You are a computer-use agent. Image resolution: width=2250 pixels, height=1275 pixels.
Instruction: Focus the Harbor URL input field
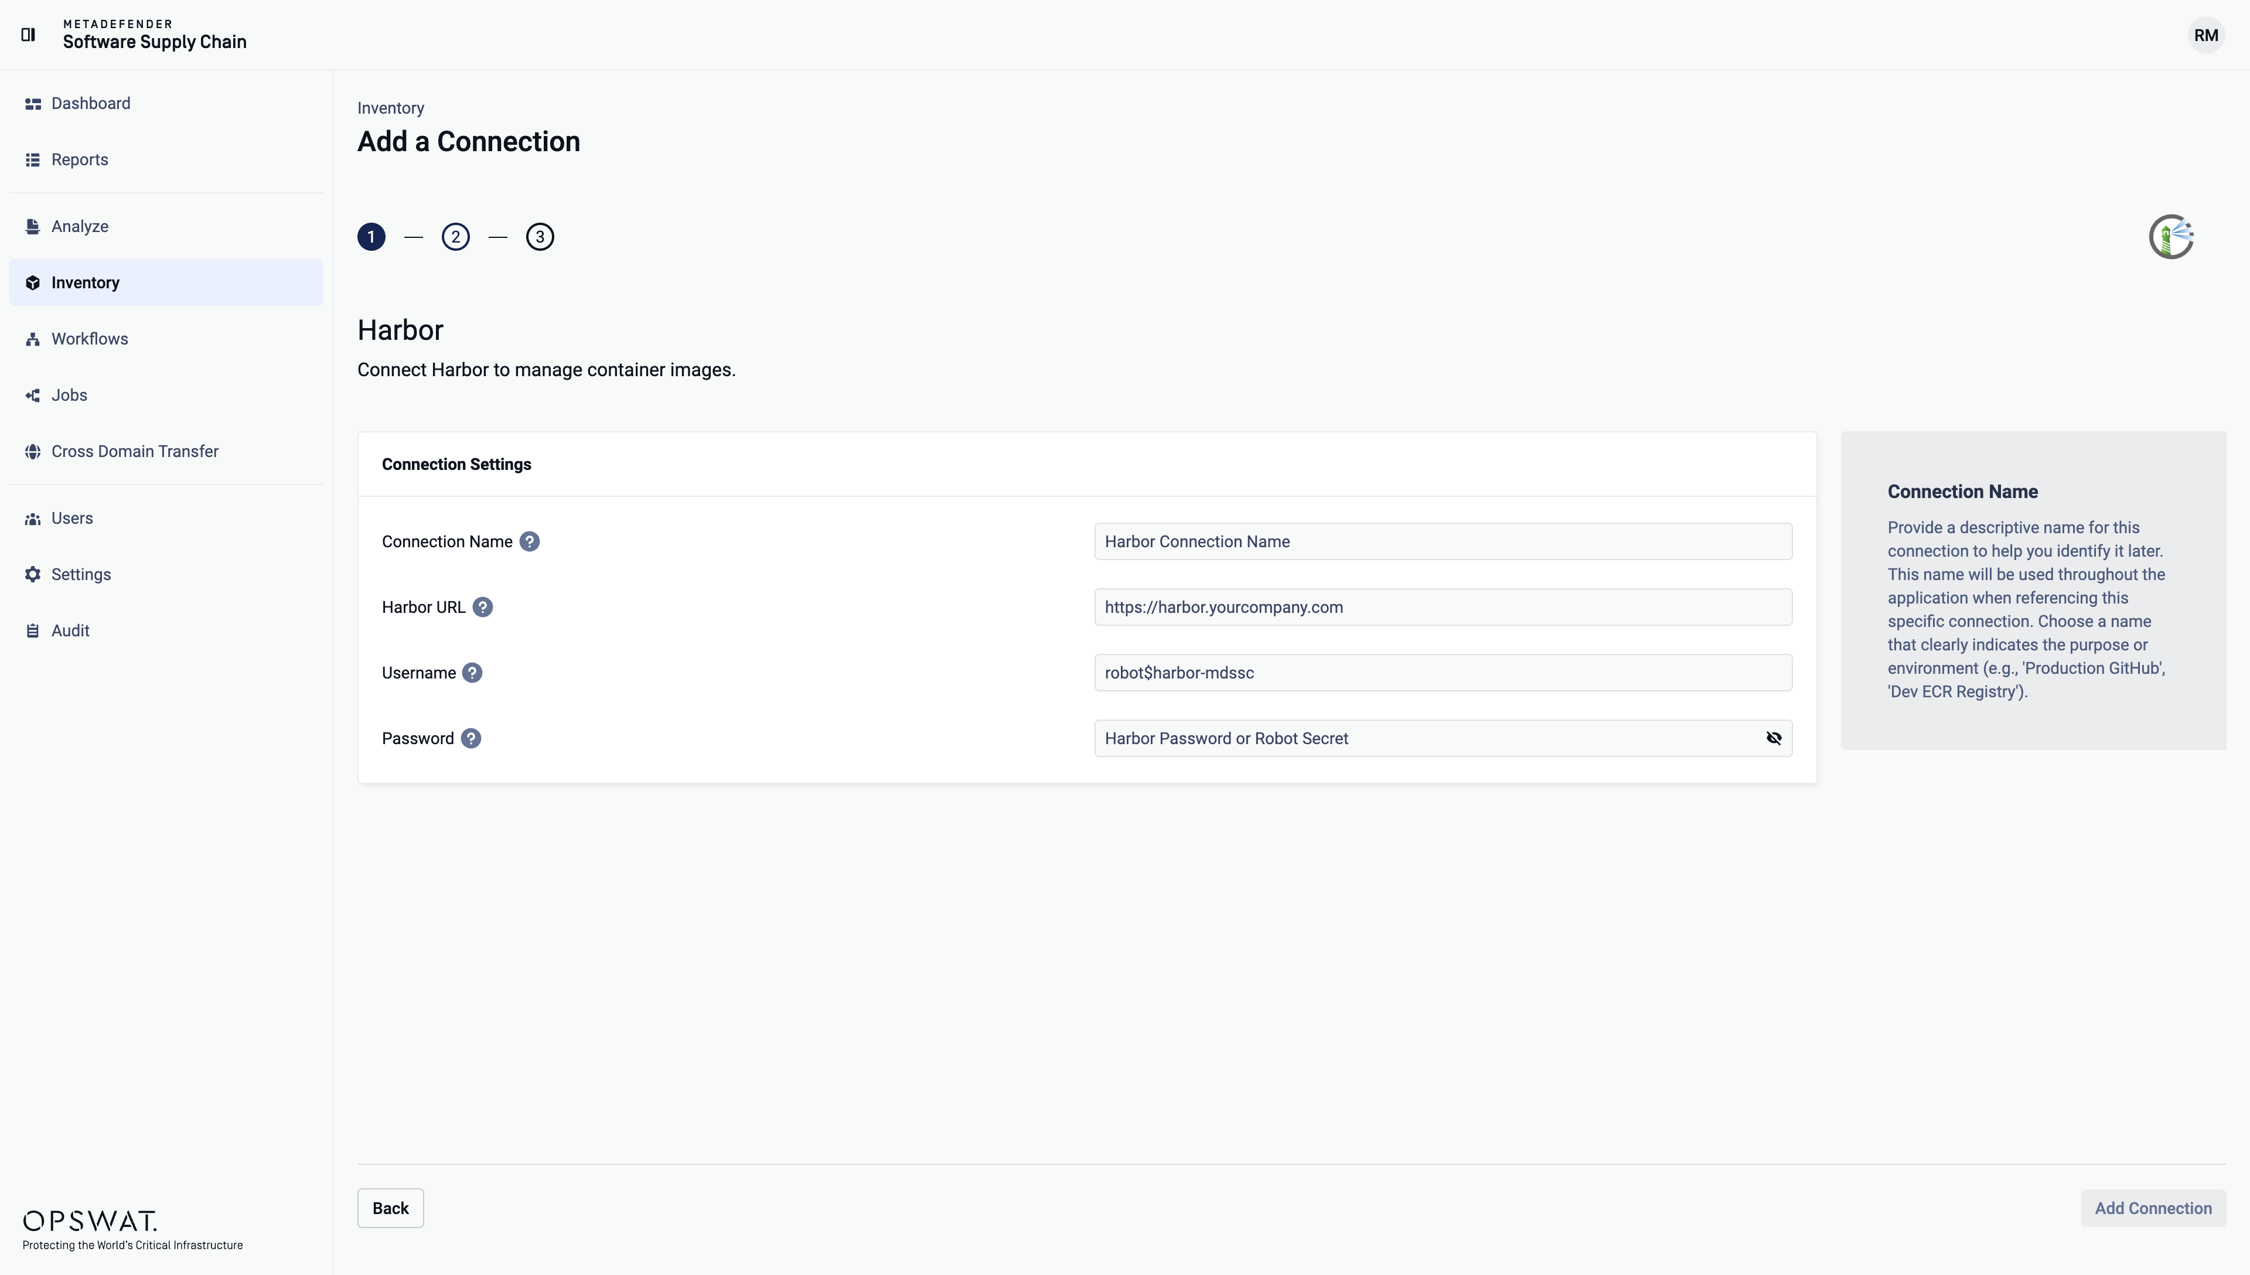point(1443,607)
